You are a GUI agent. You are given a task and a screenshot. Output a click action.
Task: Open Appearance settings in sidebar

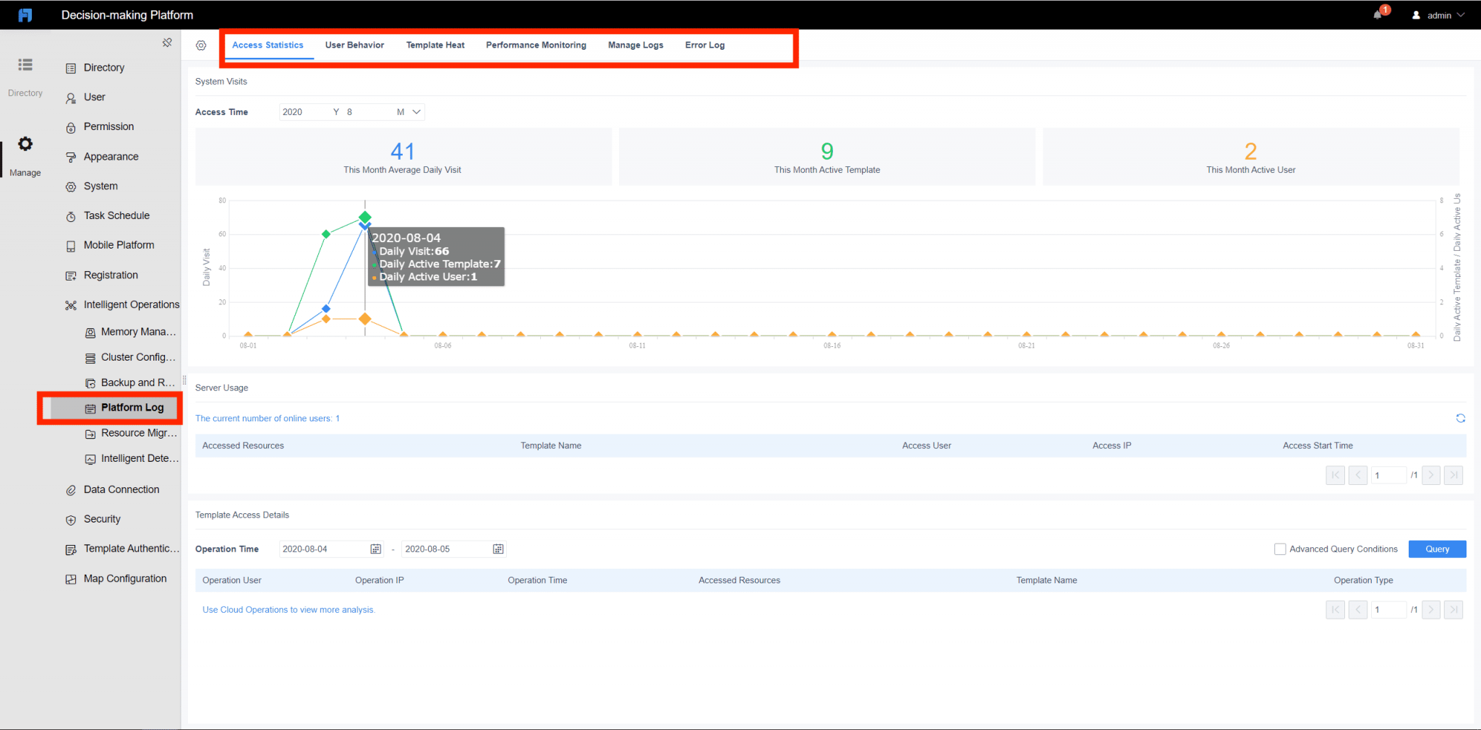[111, 157]
